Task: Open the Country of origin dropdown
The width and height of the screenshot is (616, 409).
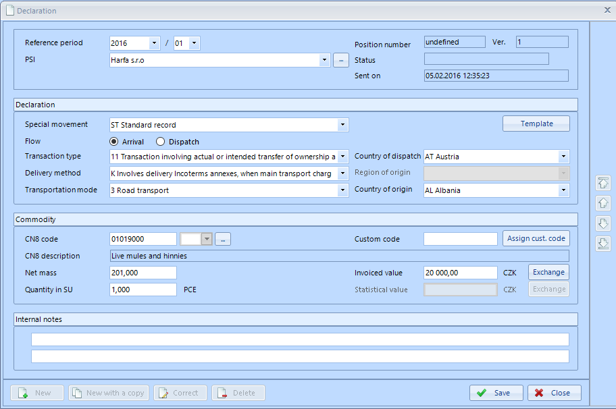Action: 563,190
